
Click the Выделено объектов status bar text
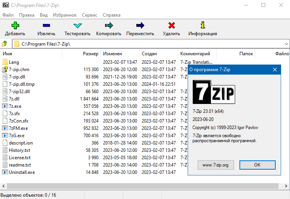28,195
